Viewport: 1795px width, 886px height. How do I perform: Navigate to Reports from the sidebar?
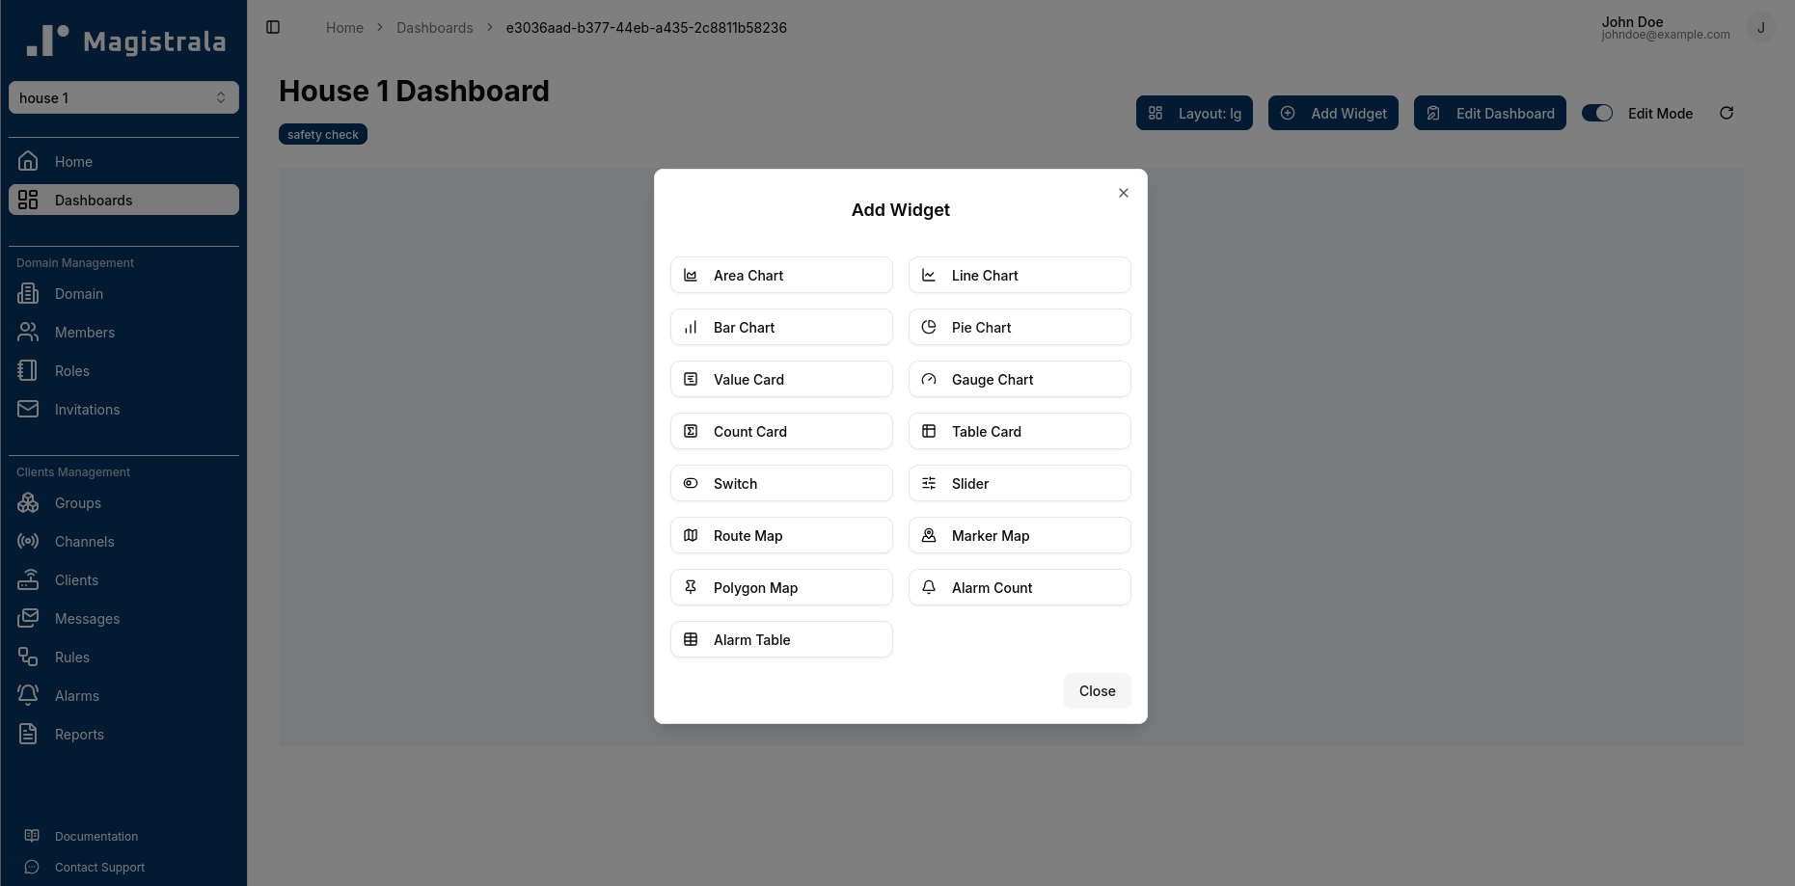(x=79, y=734)
